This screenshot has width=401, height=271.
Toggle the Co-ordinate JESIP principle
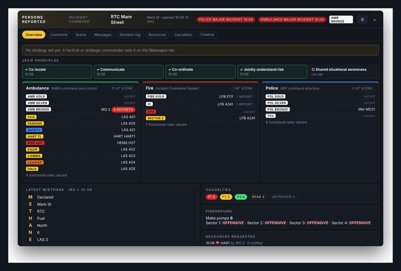(x=200, y=71)
